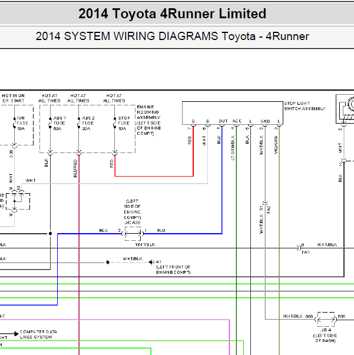Select the J/B 4 dashed junction box
Screen dimensions: 354x355
pos(326,320)
